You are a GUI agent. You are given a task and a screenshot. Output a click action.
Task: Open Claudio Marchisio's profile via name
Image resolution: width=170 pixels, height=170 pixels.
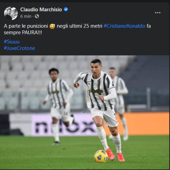point(41,10)
